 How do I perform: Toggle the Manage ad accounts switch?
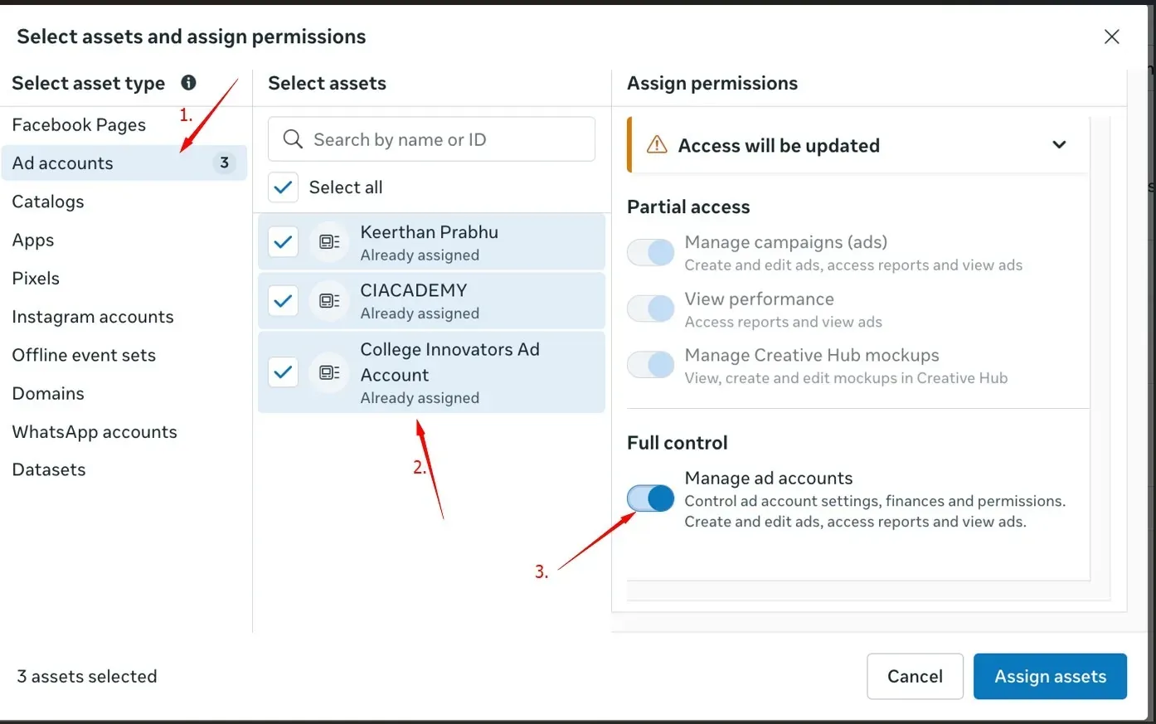[651, 498]
